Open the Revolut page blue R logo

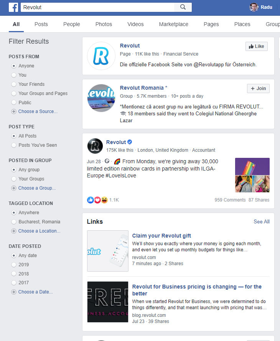[x=101, y=56]
